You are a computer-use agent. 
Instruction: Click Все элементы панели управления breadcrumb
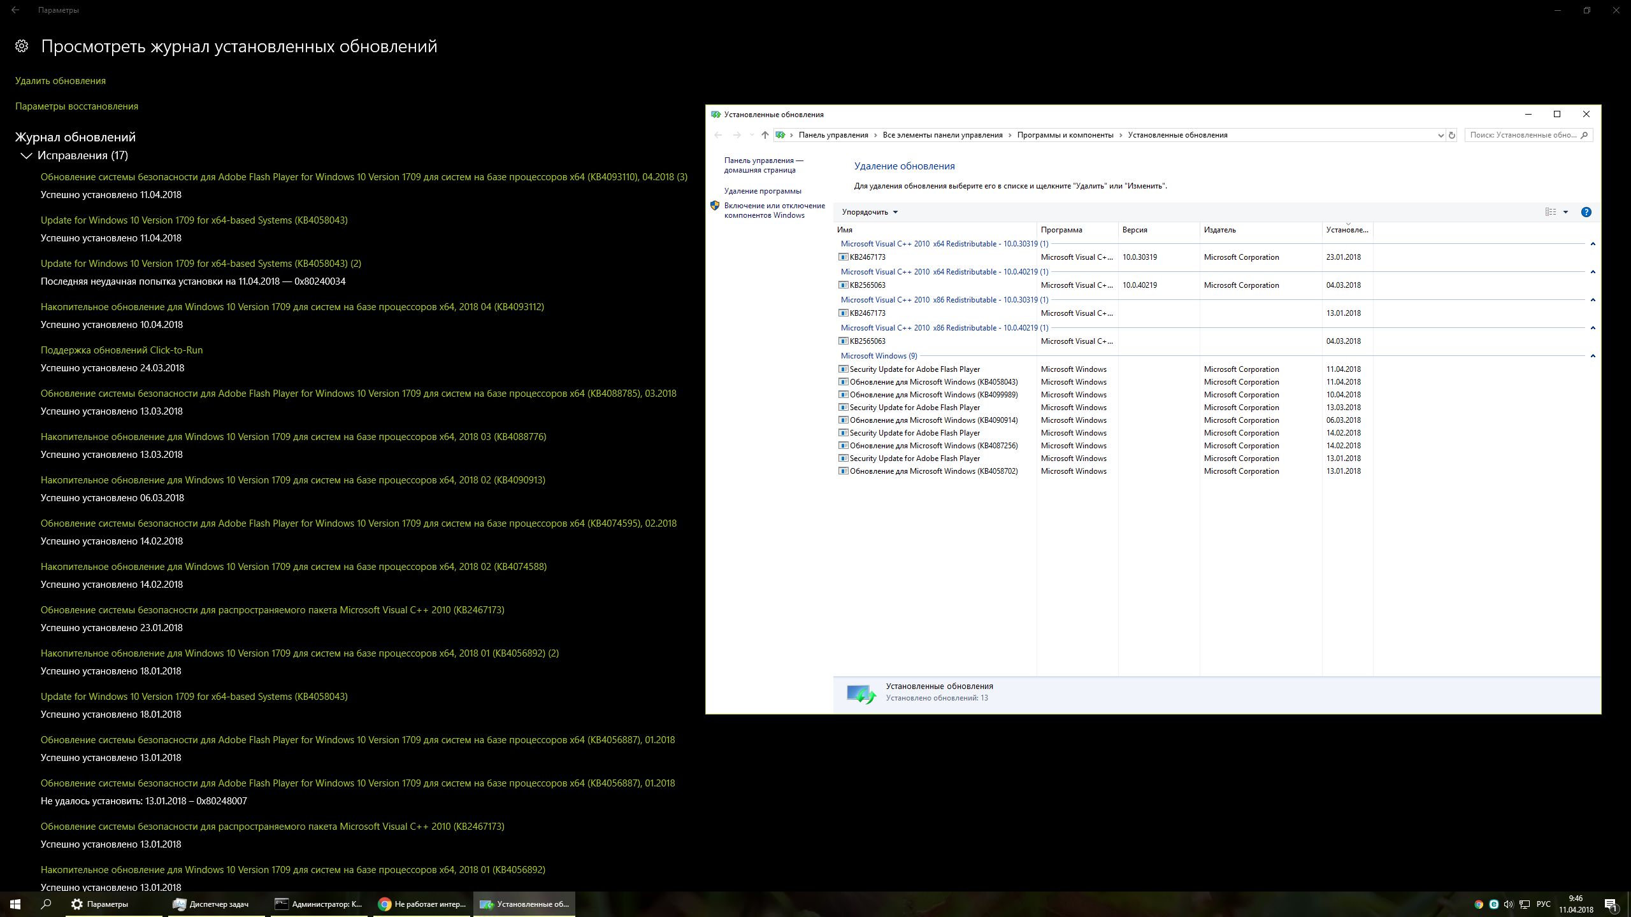(942, 135)
